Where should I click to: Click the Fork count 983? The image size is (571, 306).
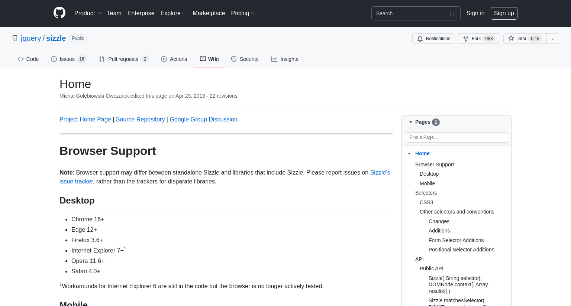pos(489,39)
